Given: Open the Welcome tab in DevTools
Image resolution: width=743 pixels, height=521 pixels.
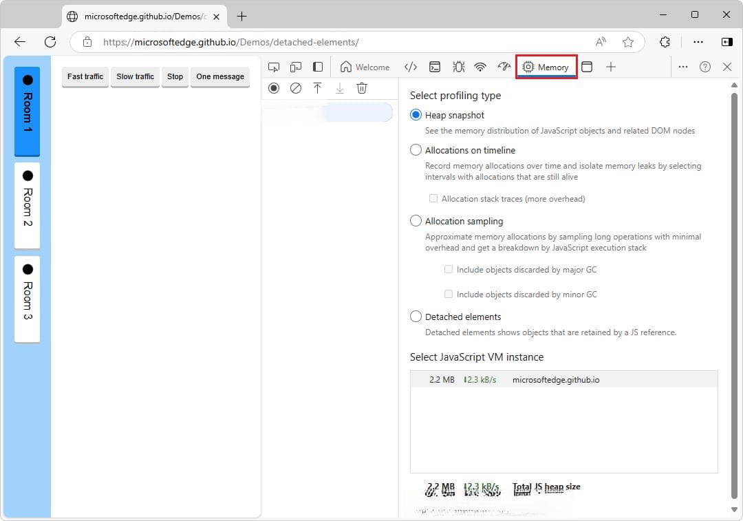Looking at the screenshot, I should [x=365, y=67].
